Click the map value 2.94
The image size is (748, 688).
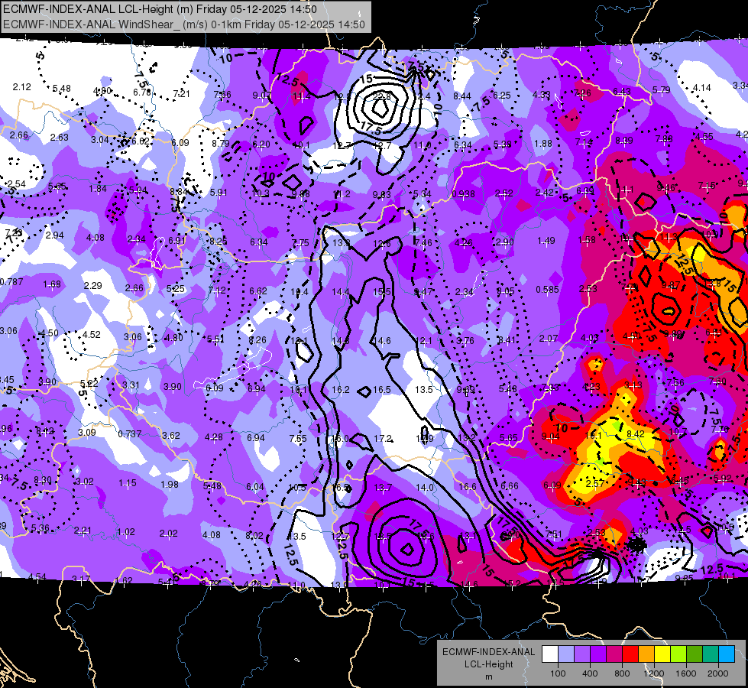point(55,235)
